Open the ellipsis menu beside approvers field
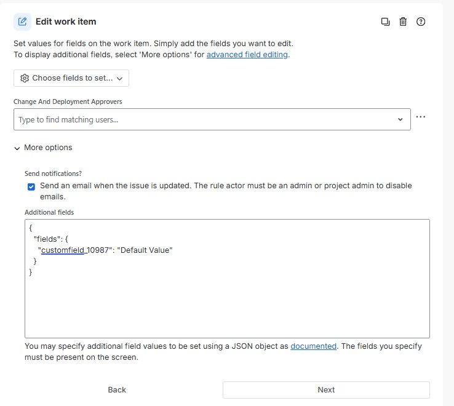This screenshot has height=406, width=454. (421, 117)
